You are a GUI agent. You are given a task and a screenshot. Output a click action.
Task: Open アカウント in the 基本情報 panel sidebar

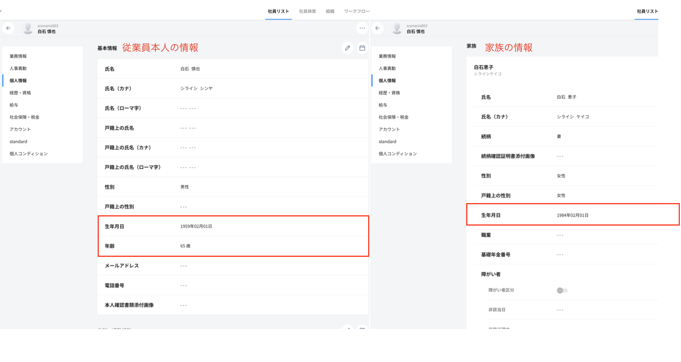20,130
